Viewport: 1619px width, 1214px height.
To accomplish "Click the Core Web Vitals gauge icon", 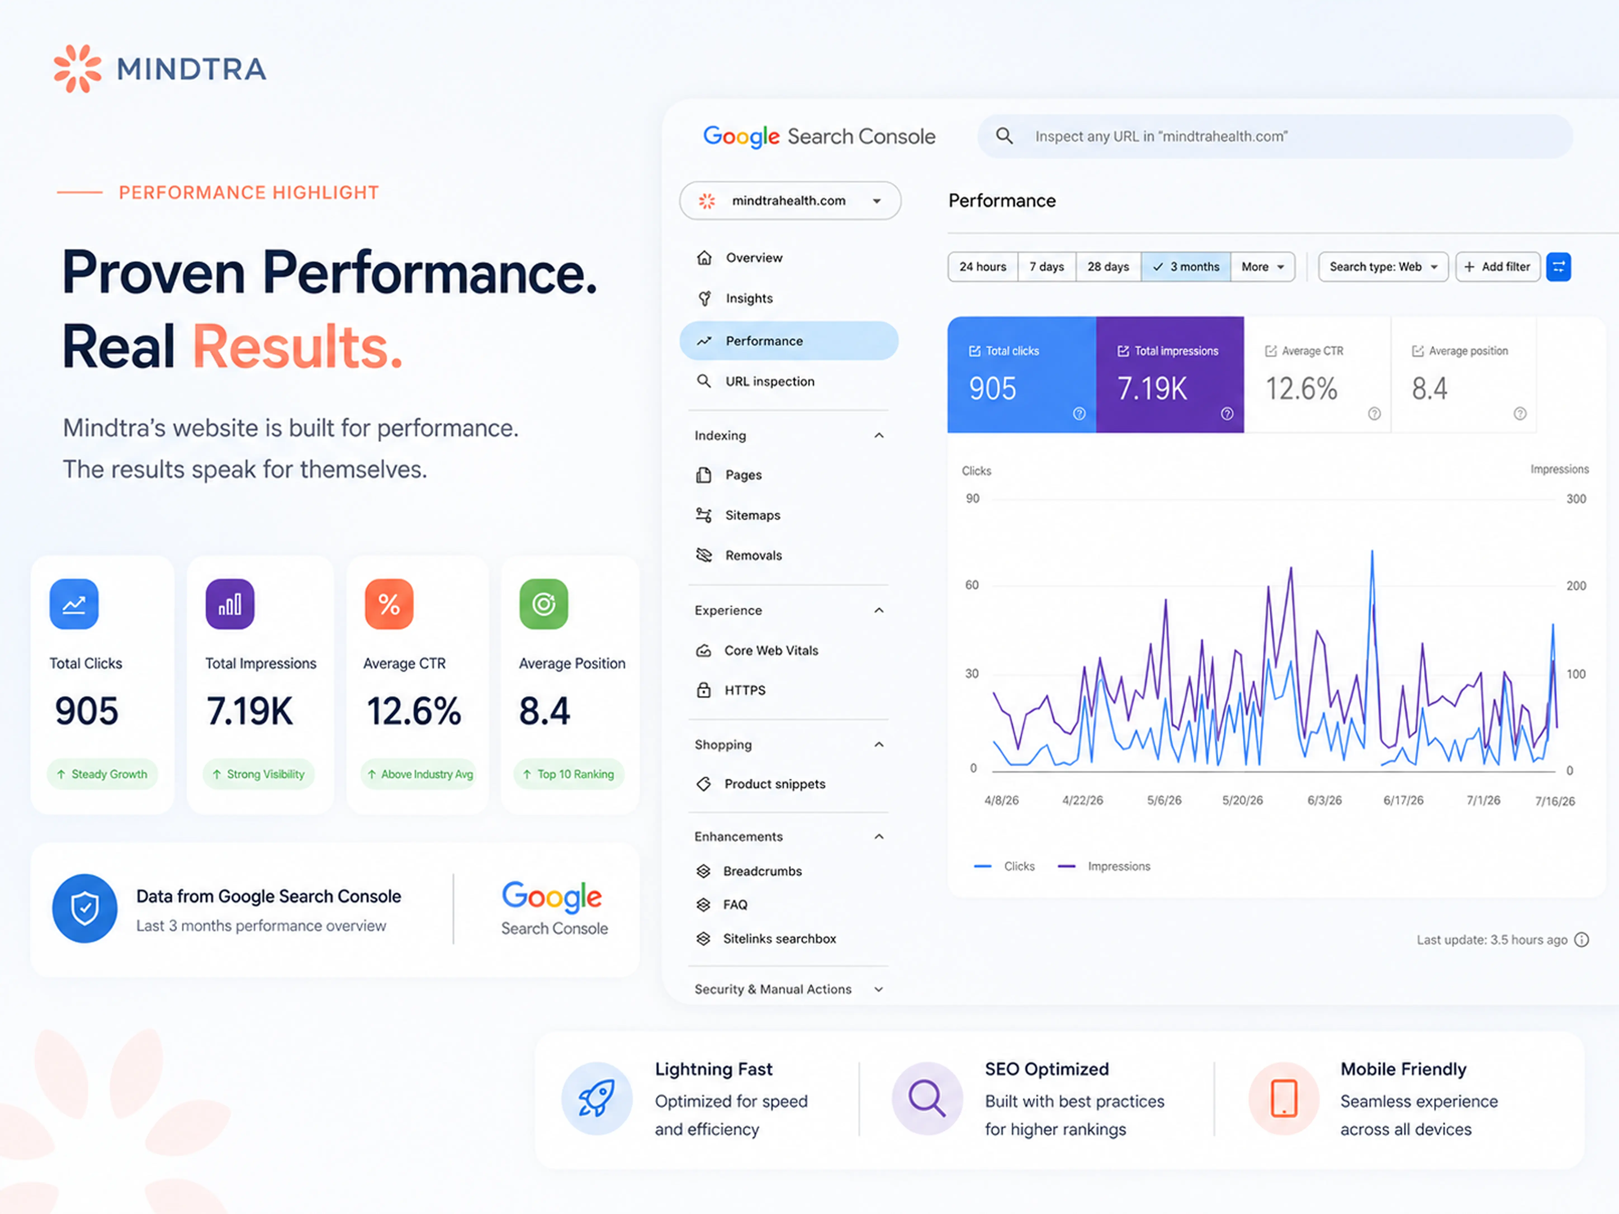I will (x=703, y=651).
